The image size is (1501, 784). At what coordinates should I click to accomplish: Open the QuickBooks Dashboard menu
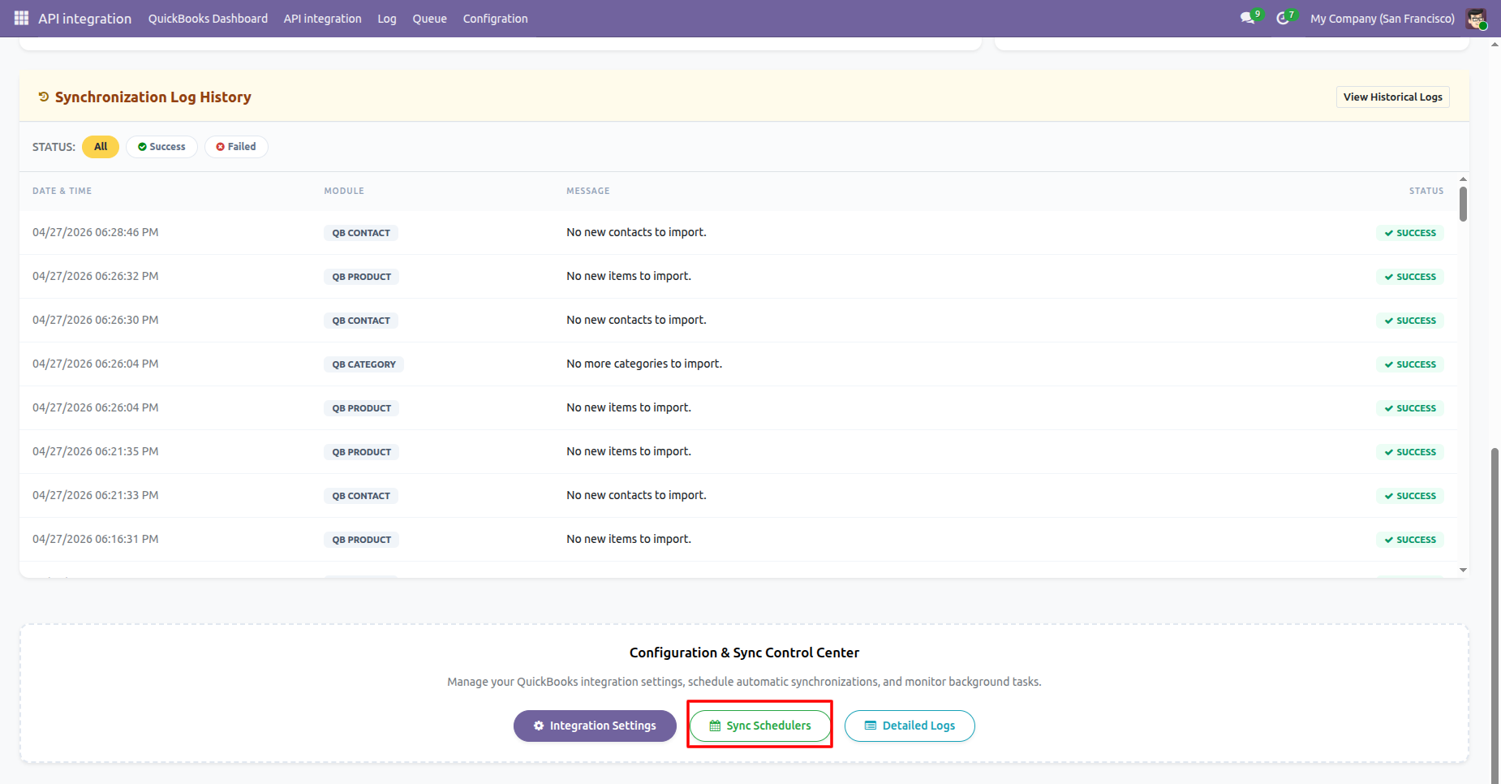point(208,19)
